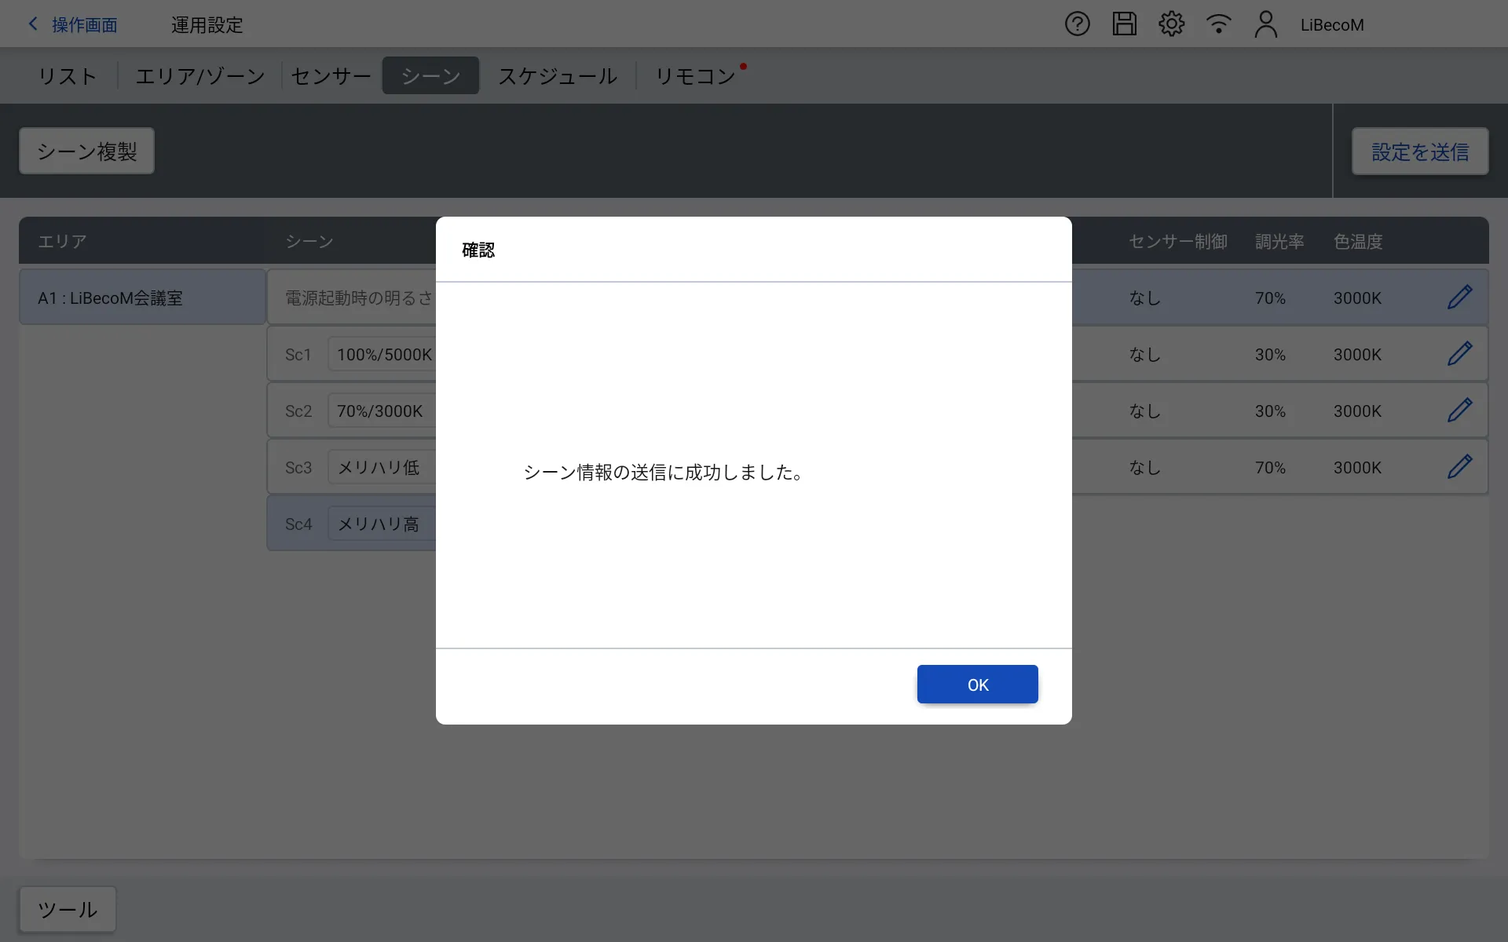Viewport: 1508px width, 942px height.
Task: Select area A1 : LiBecoM会議室
Action: tap(142, 298)
